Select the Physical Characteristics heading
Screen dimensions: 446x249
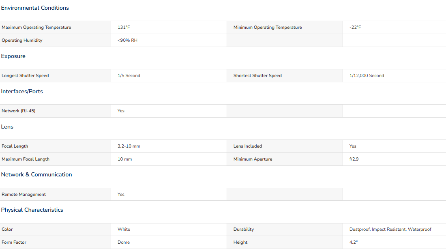[x=32, y=210]
